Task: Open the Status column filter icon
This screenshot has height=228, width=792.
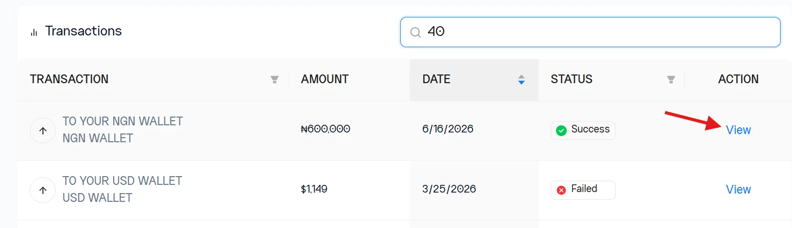Action: coord(671,80)
